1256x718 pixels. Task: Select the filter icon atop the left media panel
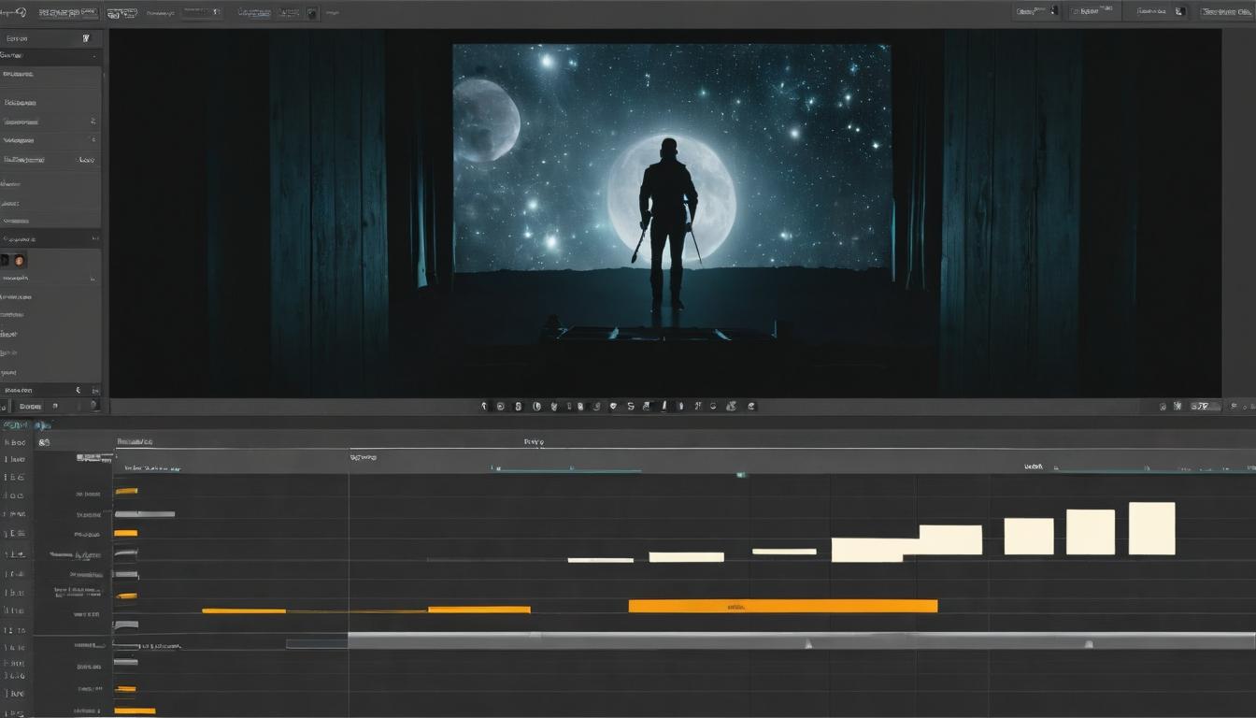(84, 38)
